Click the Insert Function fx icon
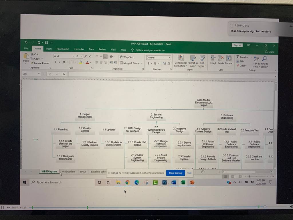Viewport: 293px width, 220px height. tap(64, 74)
